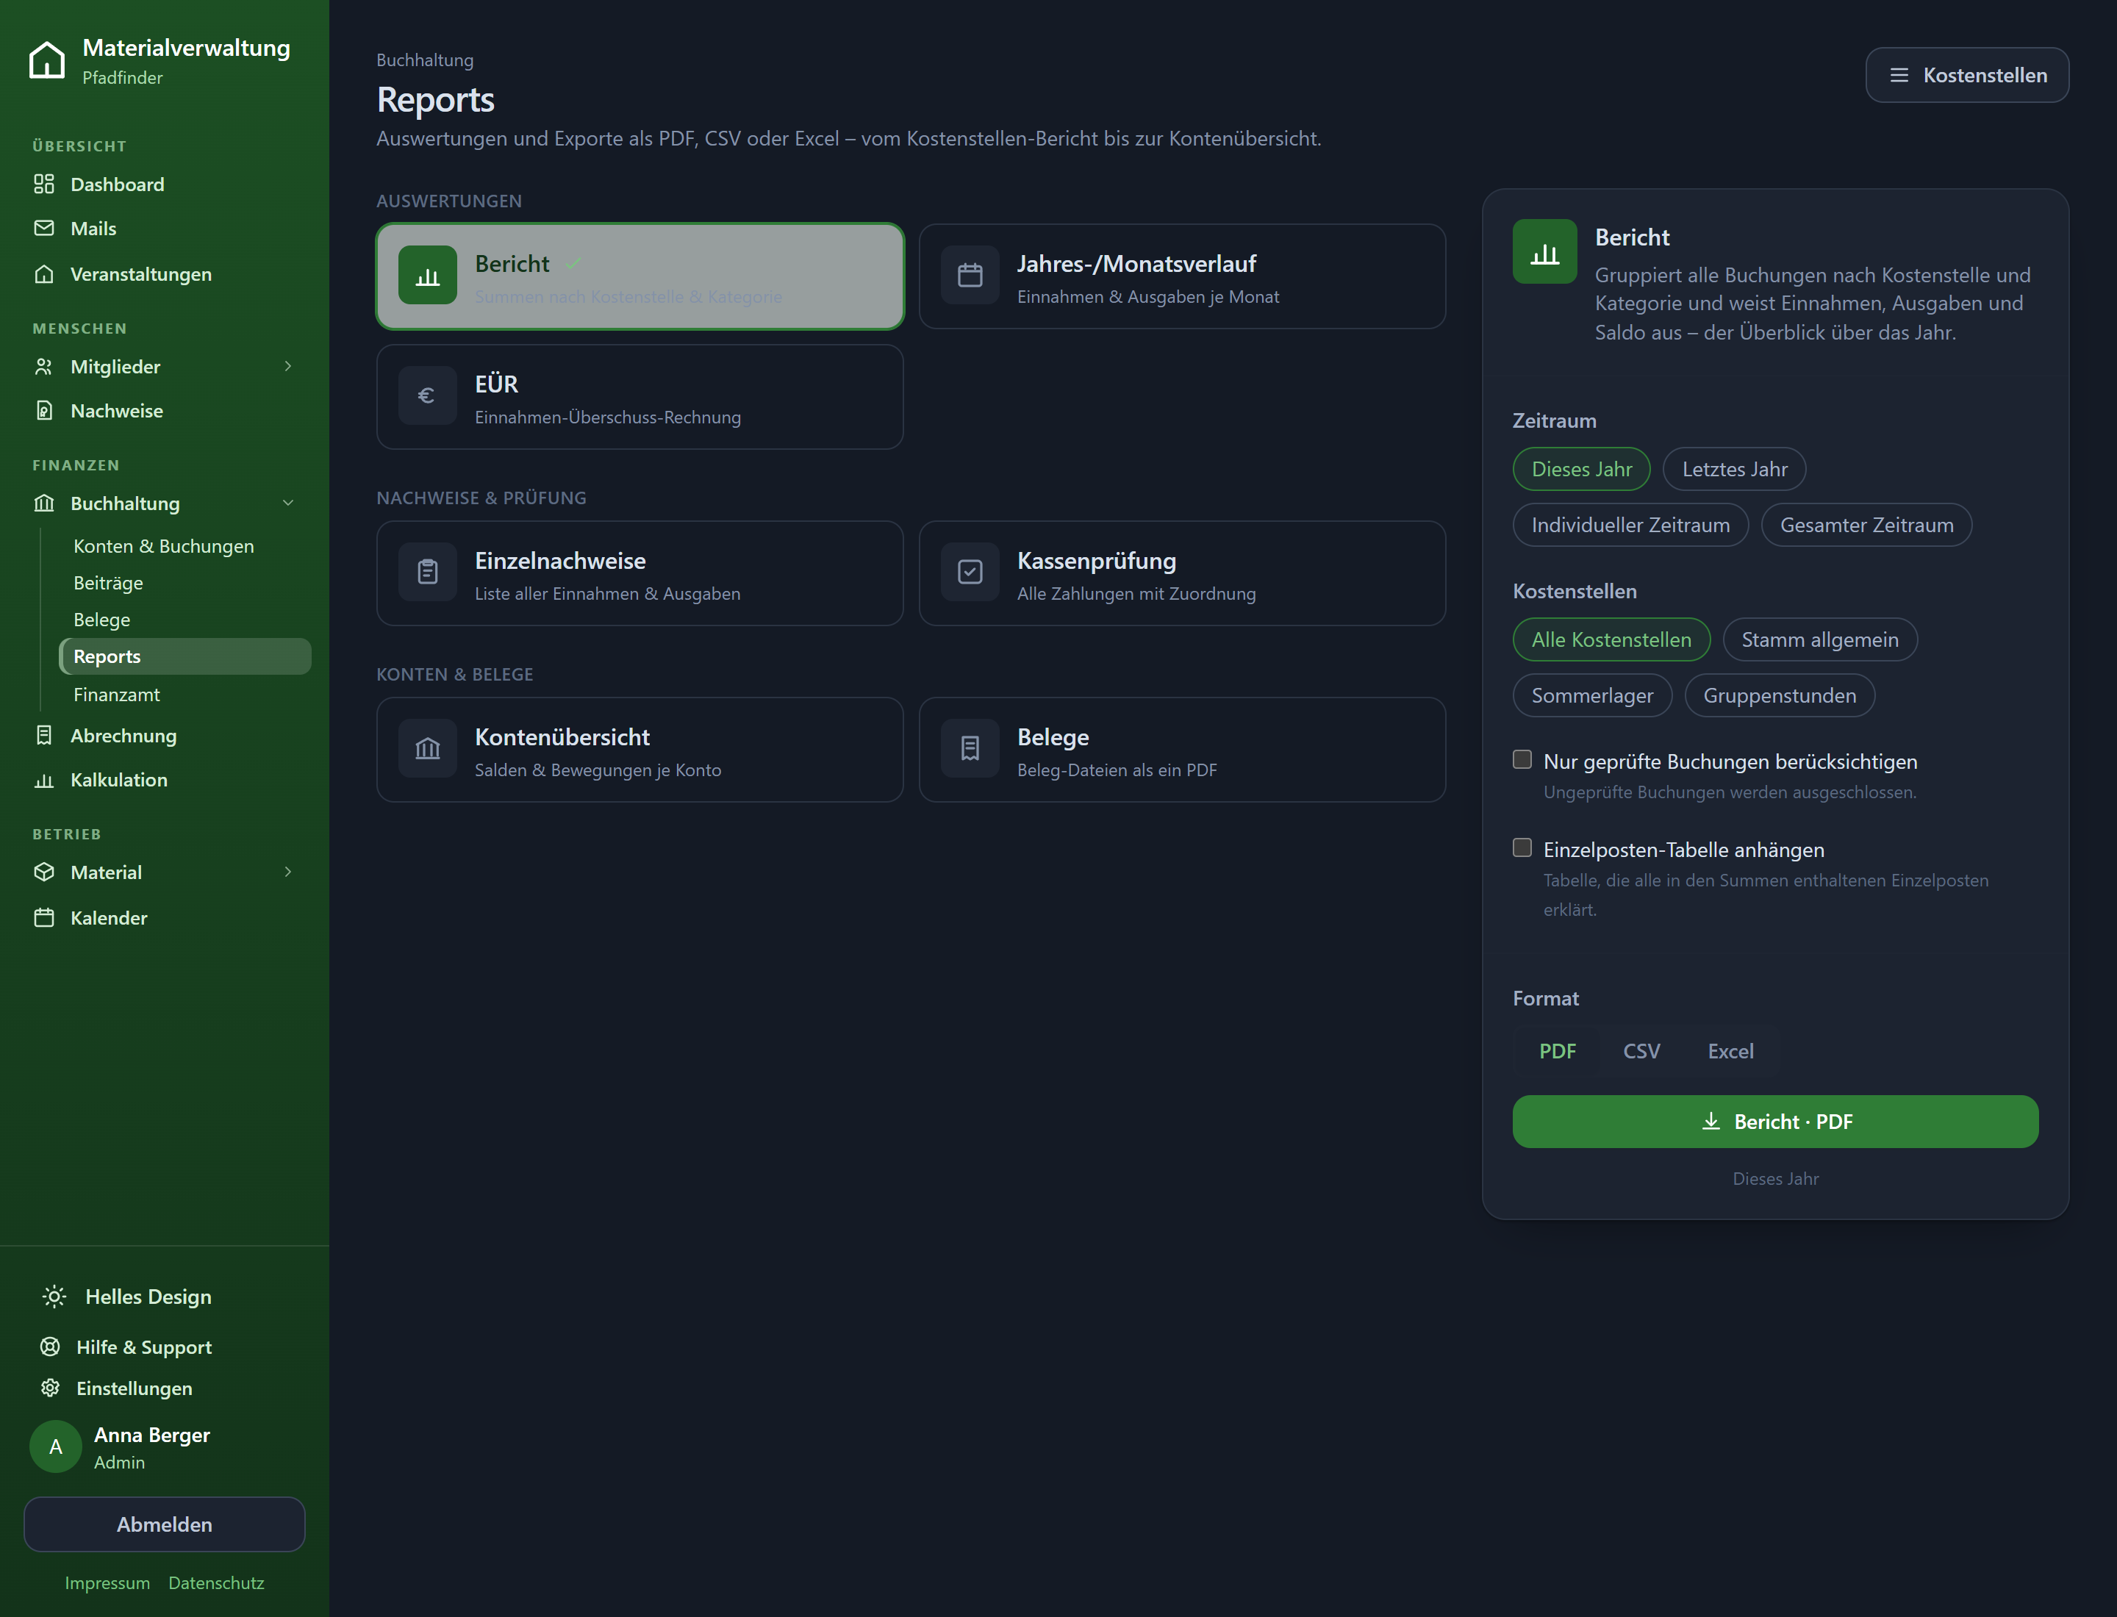Open Konten & Buchungen in sidebar
This screenshot has height=1617, width=2117.
click(x=164, y=545)
